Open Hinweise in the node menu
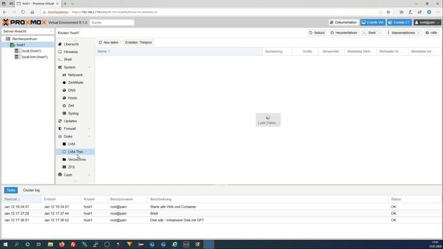443x249 pixels. point(71,52)
